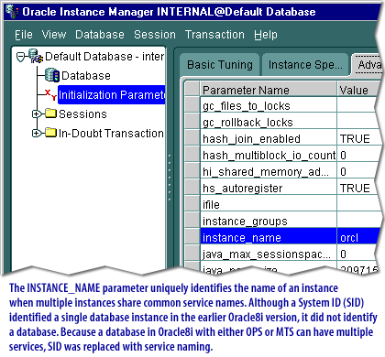Select the In-Doubt Transaction tree item

click(x=111, y=133)
